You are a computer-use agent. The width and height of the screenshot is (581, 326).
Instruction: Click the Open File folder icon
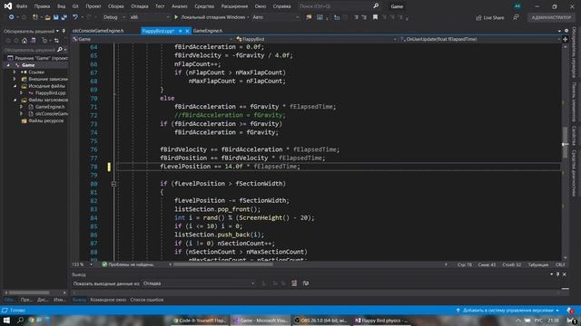(x=47, y=17)
